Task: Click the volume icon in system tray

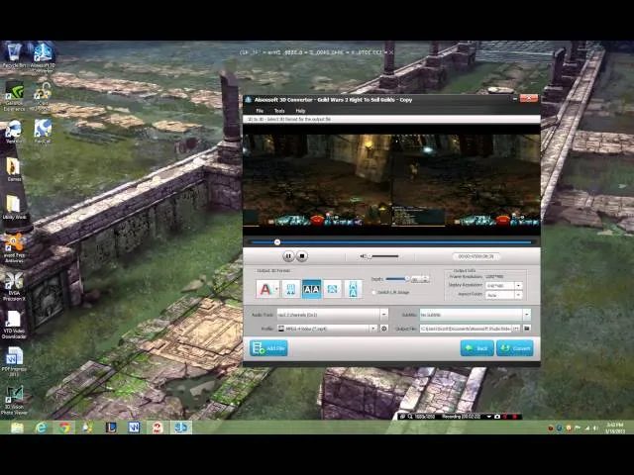Action: [x=595, y=427]
